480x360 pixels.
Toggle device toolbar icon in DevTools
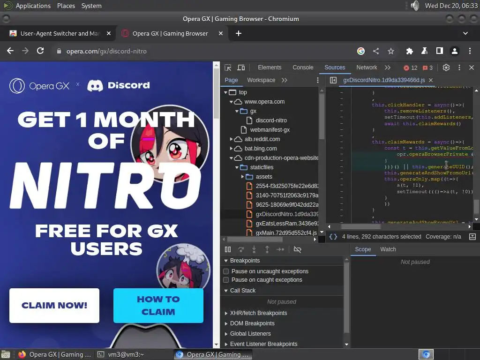click(241, 67)
